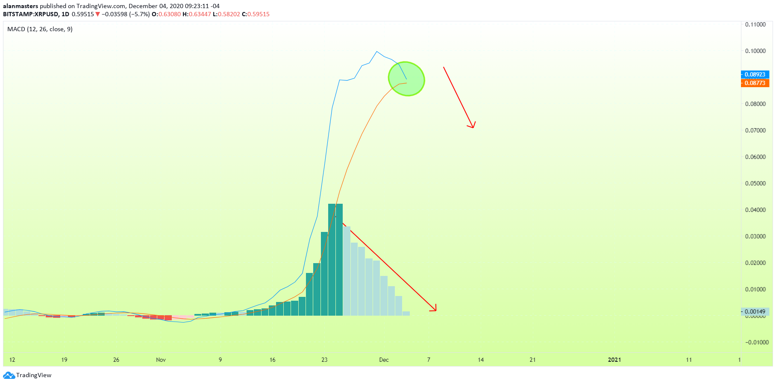
Task: Click the 0.10000 price axis label
Action: pyautogui.click(x=755, y=51)
